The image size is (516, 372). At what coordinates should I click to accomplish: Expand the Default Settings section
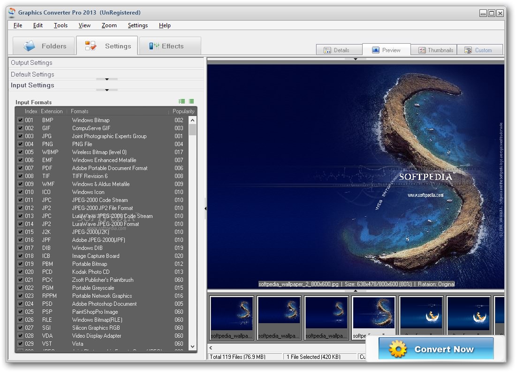coord(106,74)
